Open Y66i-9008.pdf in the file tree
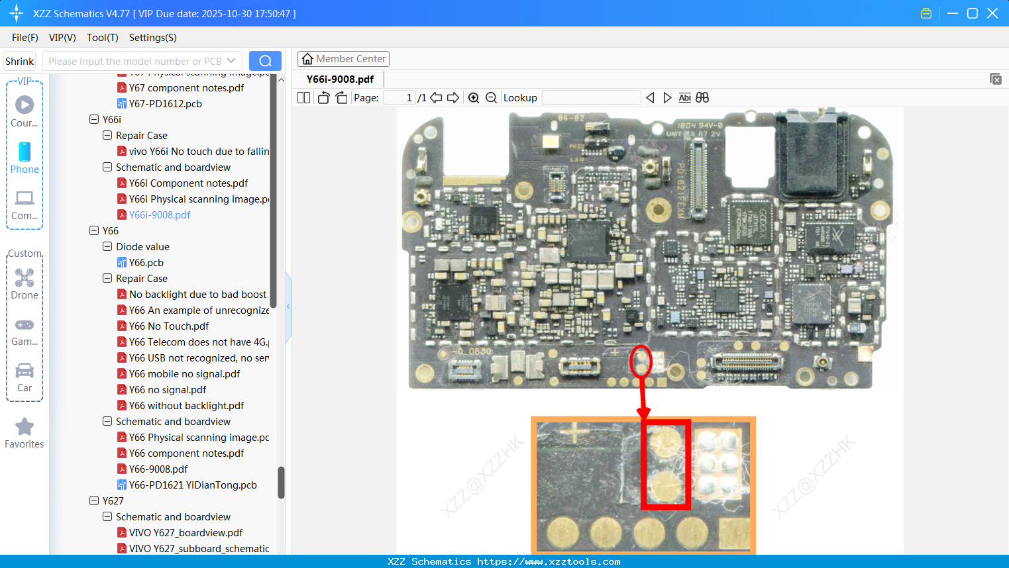 point(160,215)
